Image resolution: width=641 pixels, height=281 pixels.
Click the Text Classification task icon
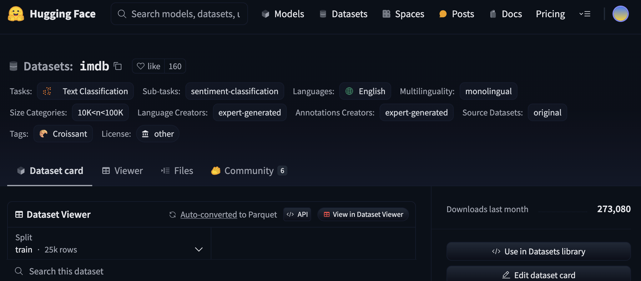coord(47,91)
